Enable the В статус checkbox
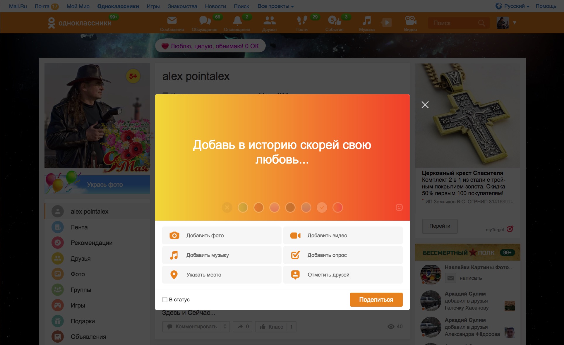Viewport: 564px width, 345px height. tap(165, 300)
